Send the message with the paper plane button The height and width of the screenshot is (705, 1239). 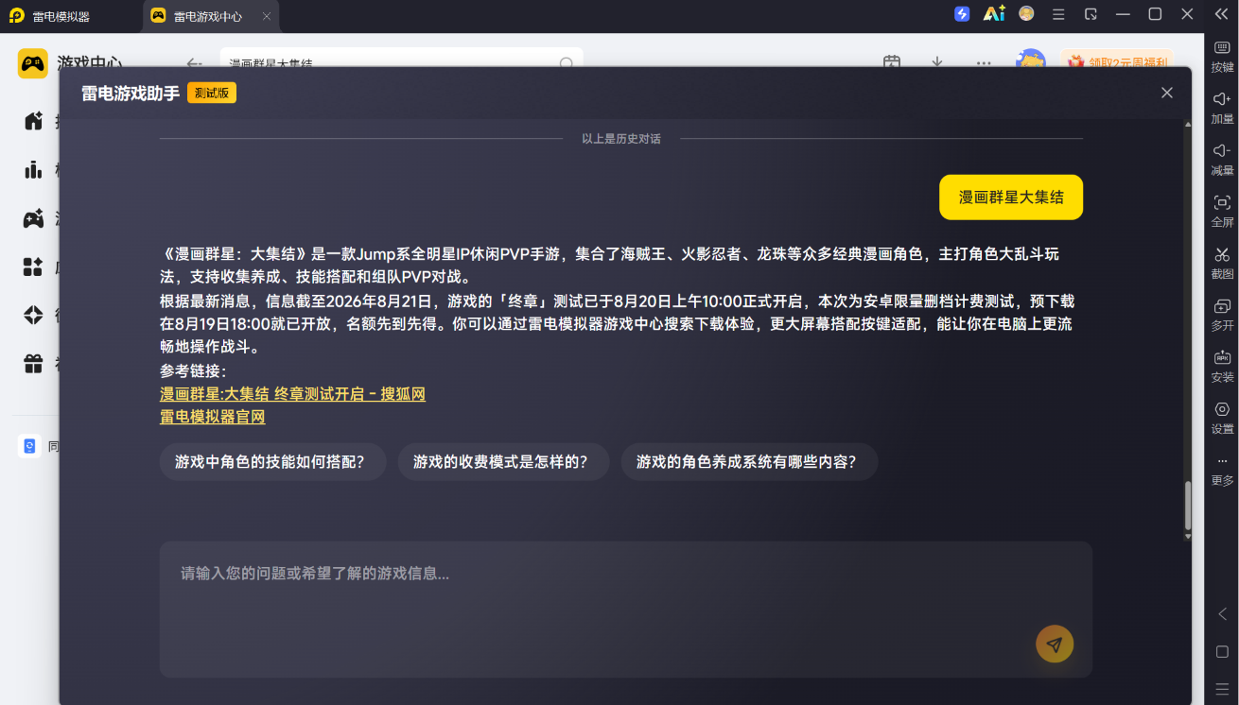[x=1055, y=645]
